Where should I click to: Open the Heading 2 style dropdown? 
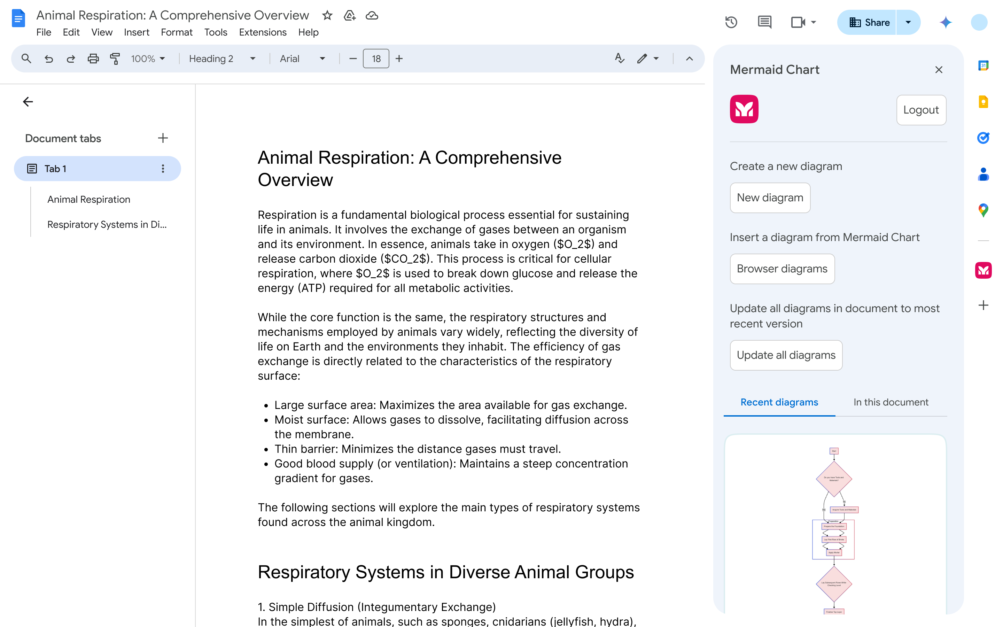click(x=222, y=59)
